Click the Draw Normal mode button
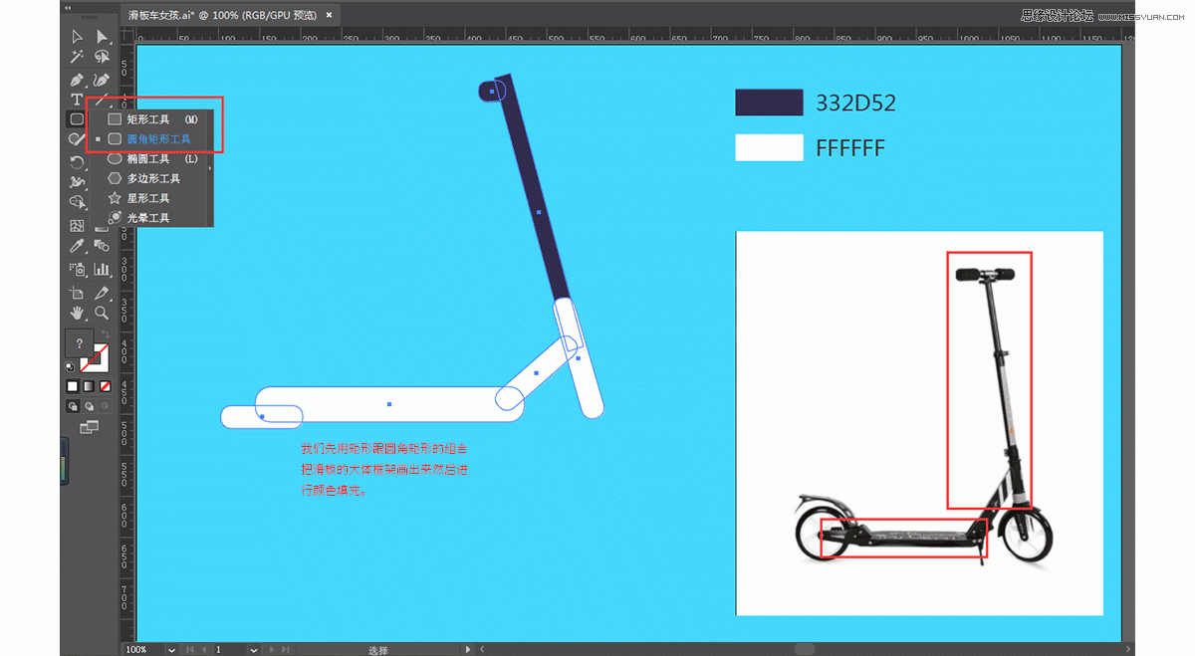The width and height of the screenshot is (1195, 656). click(73, 406)
